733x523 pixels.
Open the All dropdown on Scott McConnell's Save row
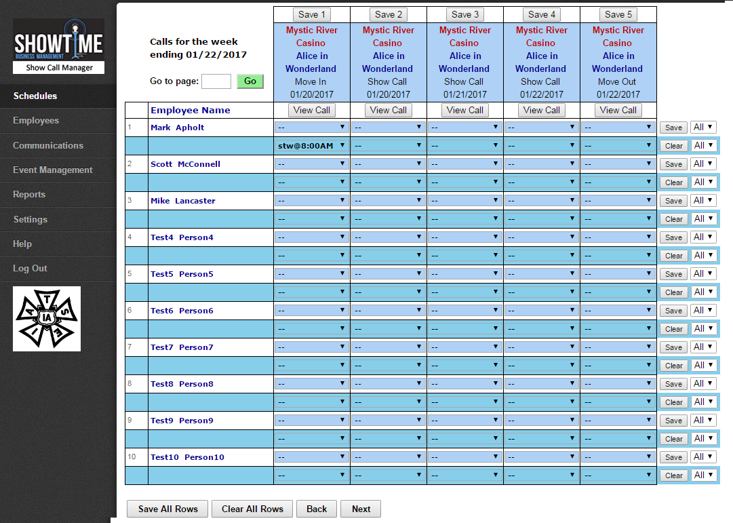point(704,163)
